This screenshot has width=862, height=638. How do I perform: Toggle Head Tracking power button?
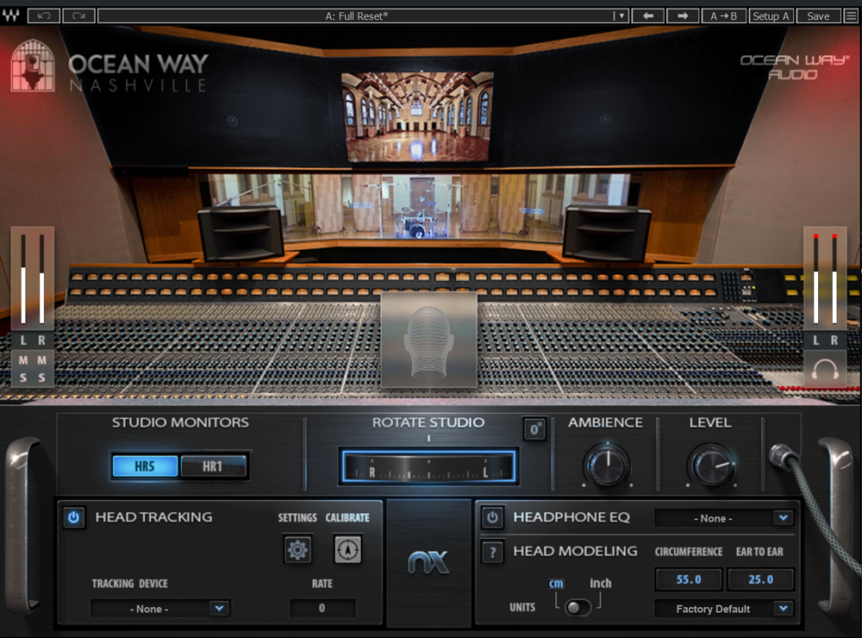click(73, 517)
